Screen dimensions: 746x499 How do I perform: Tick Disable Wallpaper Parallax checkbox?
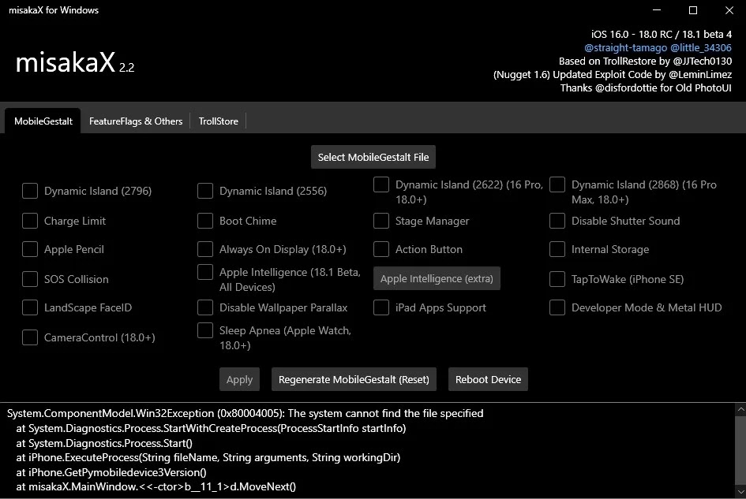(205, 308)
